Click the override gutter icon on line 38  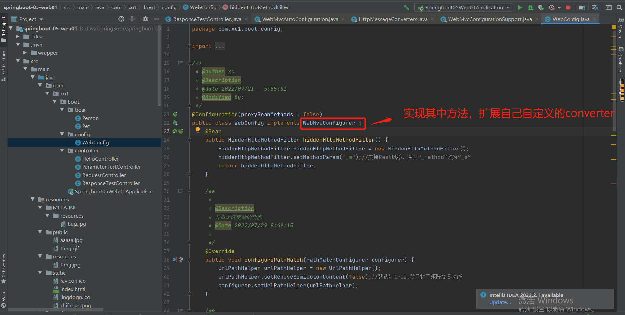click(x=175, y=260)
